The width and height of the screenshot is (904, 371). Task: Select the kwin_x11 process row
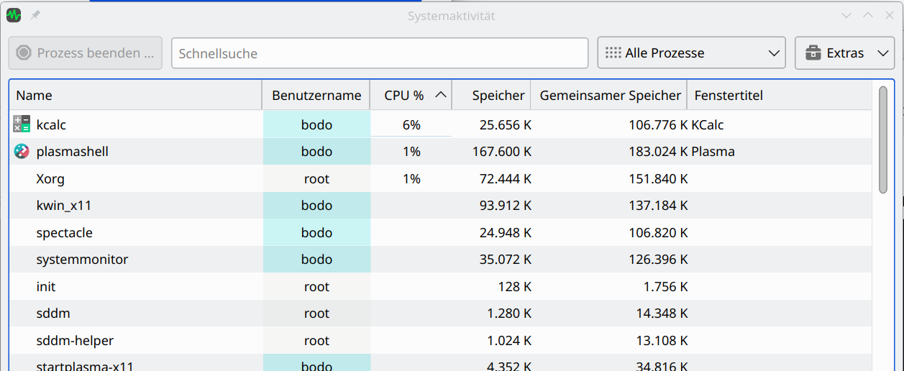442,206
